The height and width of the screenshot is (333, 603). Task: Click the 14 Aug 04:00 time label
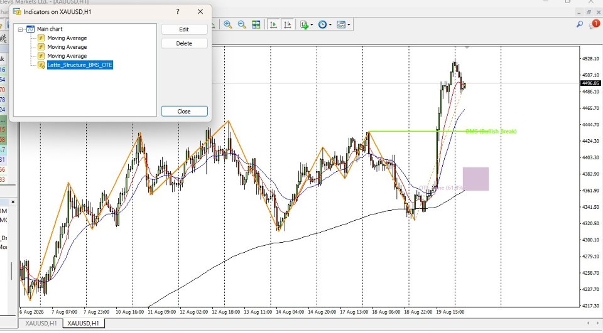tap(290, 312)
